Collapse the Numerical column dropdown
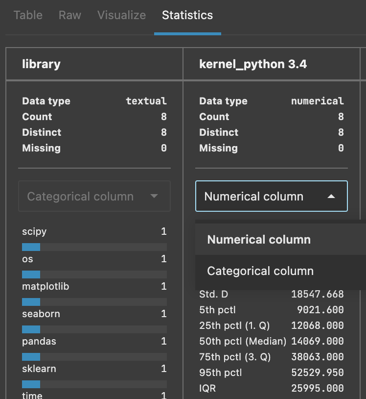 [x=271, y=196]
